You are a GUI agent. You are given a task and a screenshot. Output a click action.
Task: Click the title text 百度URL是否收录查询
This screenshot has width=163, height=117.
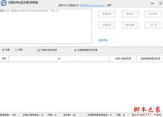[23, 2]
